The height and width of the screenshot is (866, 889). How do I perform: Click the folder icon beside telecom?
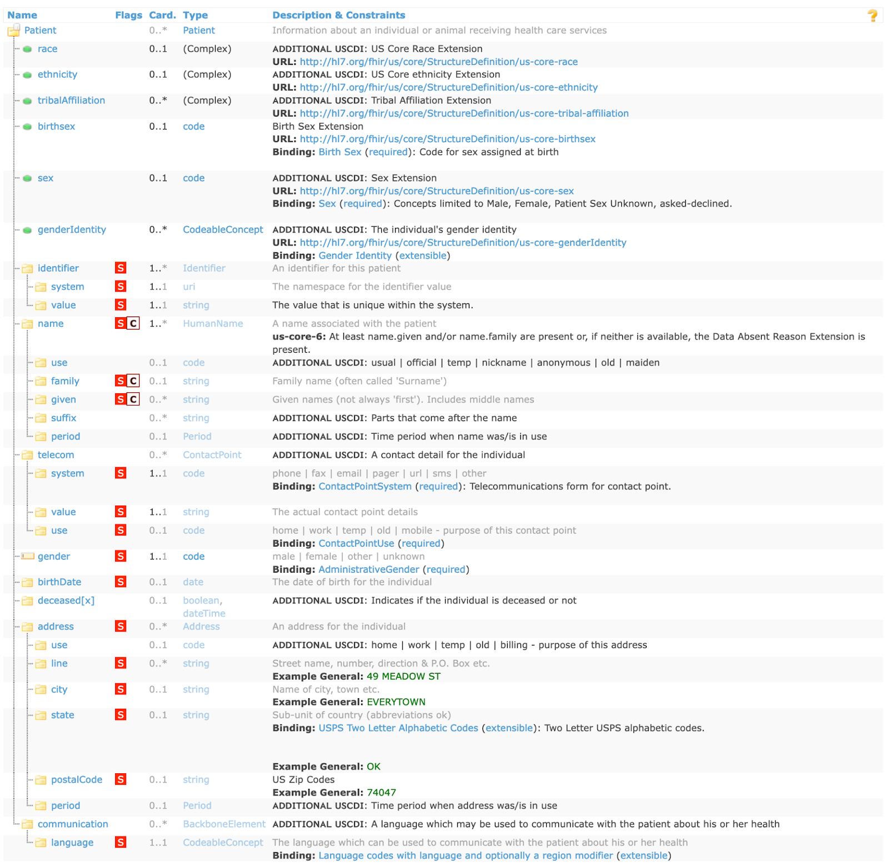tap(28, 455)
